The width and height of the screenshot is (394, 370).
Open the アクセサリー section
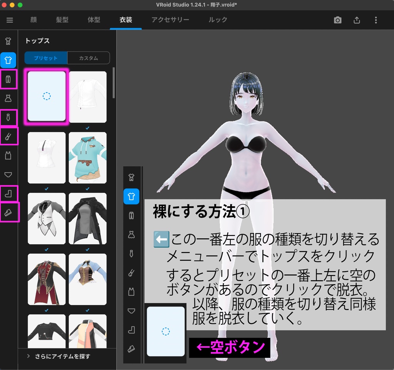[x=170, y=20]
